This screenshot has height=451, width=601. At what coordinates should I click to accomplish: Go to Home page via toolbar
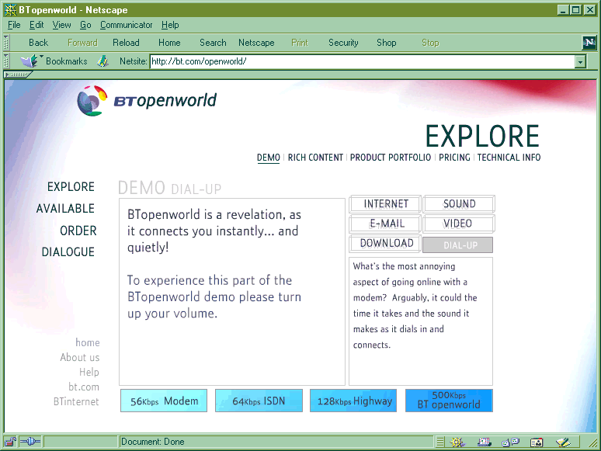pos(169,43)
